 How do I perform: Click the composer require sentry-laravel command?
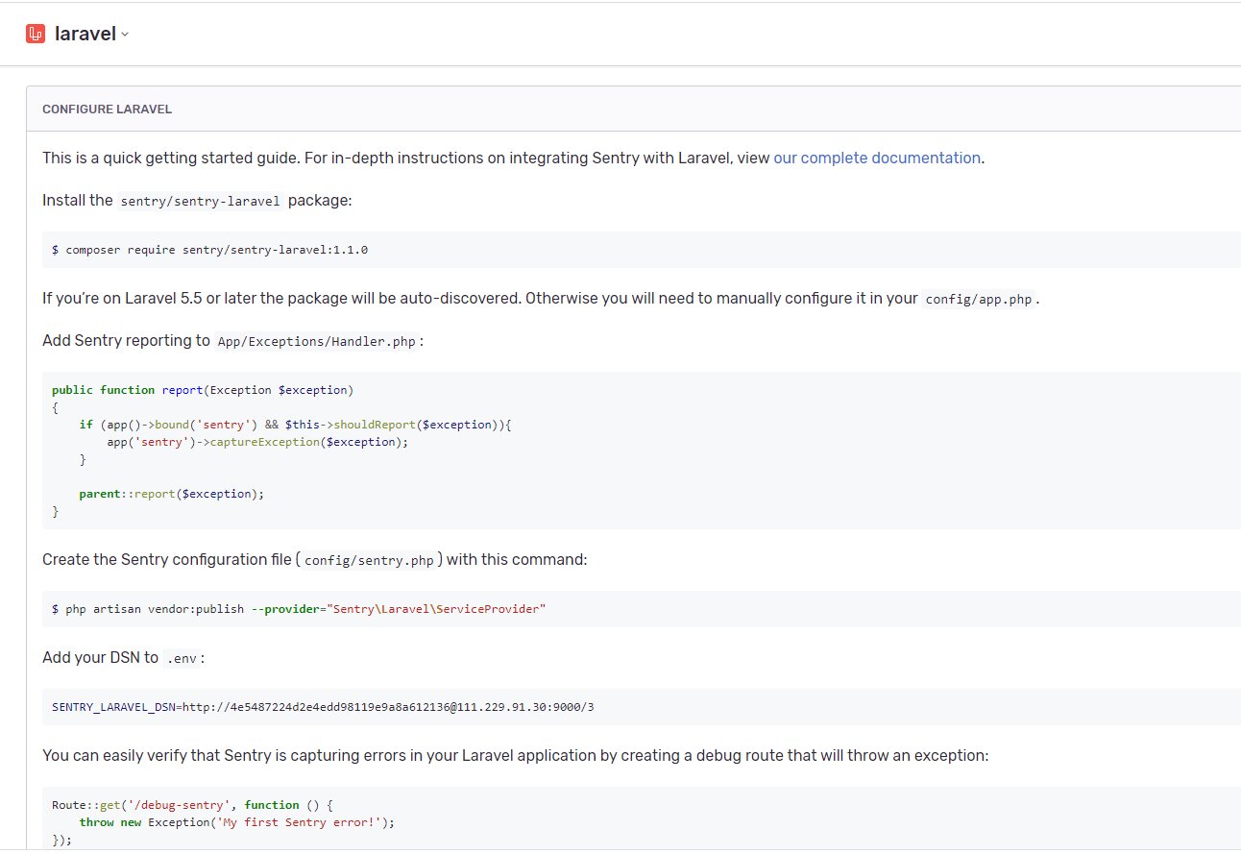[209, 250]
